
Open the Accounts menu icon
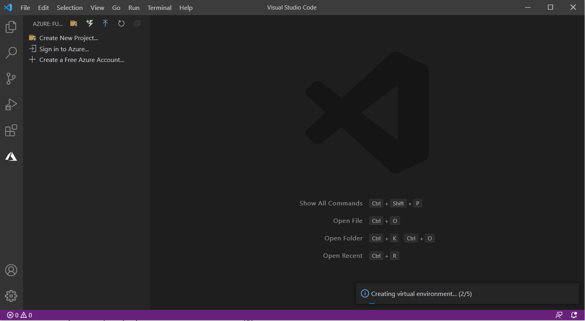click(x=11, y=270)
